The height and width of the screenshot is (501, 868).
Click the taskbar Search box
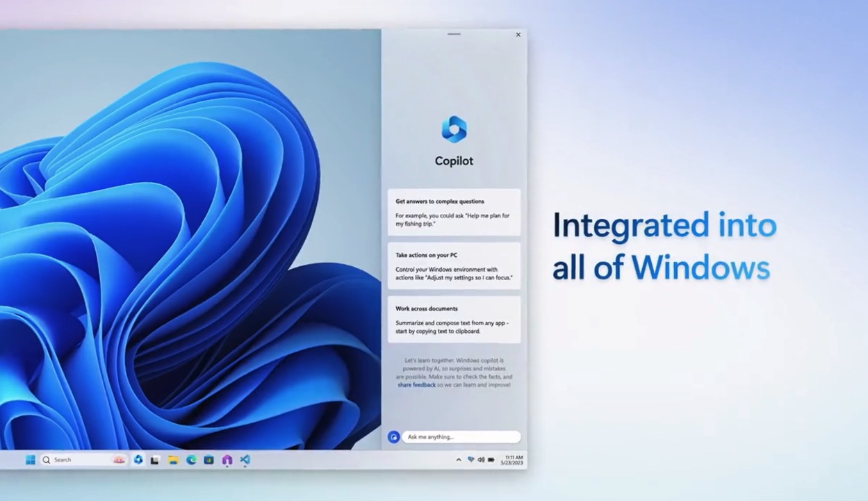pos(83,460)
